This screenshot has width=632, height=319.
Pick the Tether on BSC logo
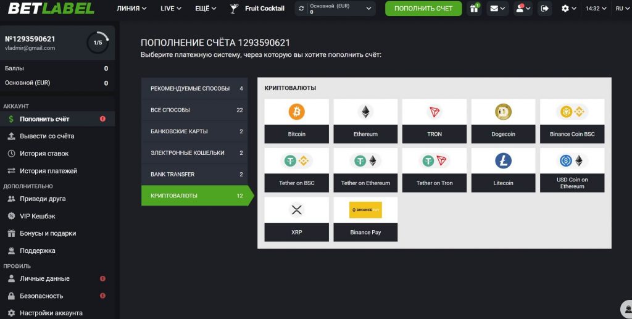point(297,161)
